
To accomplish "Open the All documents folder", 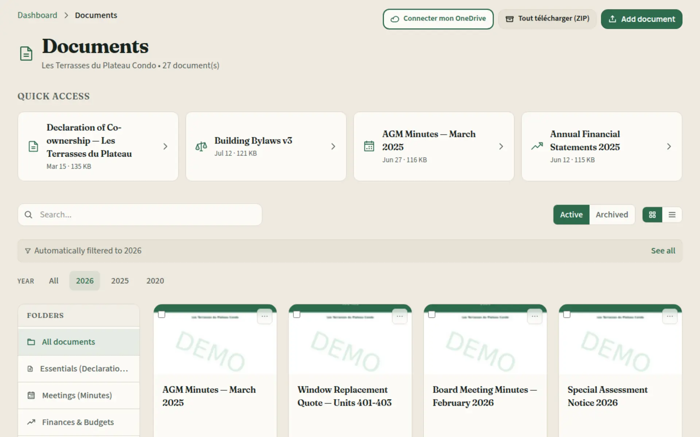I will 79,342.
